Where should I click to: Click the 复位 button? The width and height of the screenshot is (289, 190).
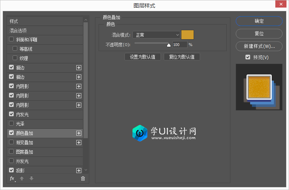(259, 33)
